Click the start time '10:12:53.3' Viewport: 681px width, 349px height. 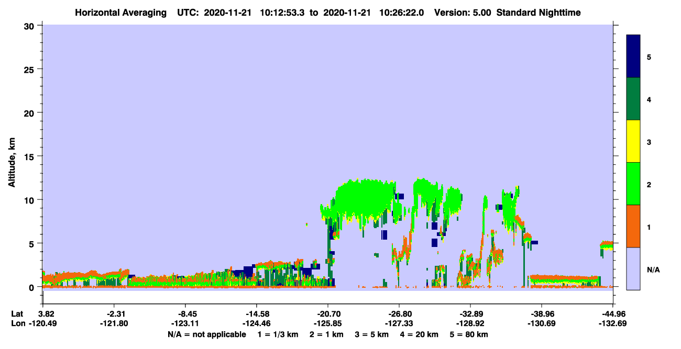(x=283, y=13)
